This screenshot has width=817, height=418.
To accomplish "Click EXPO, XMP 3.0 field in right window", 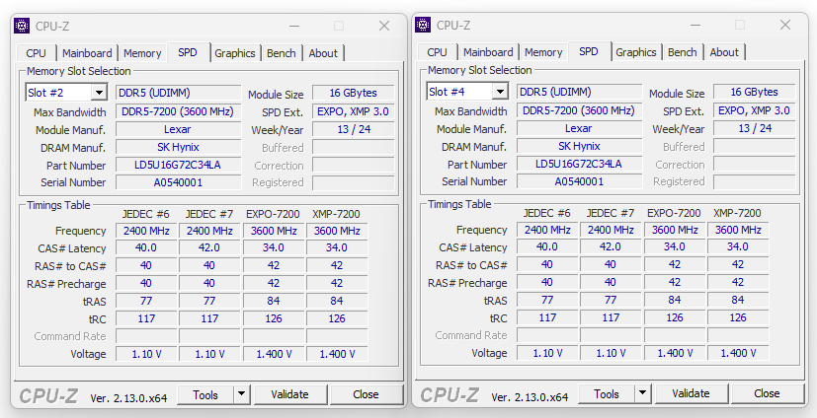I will [x=755, y=110].
